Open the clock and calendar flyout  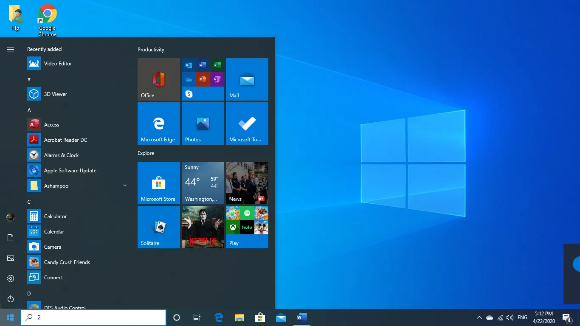click(543, 318)
